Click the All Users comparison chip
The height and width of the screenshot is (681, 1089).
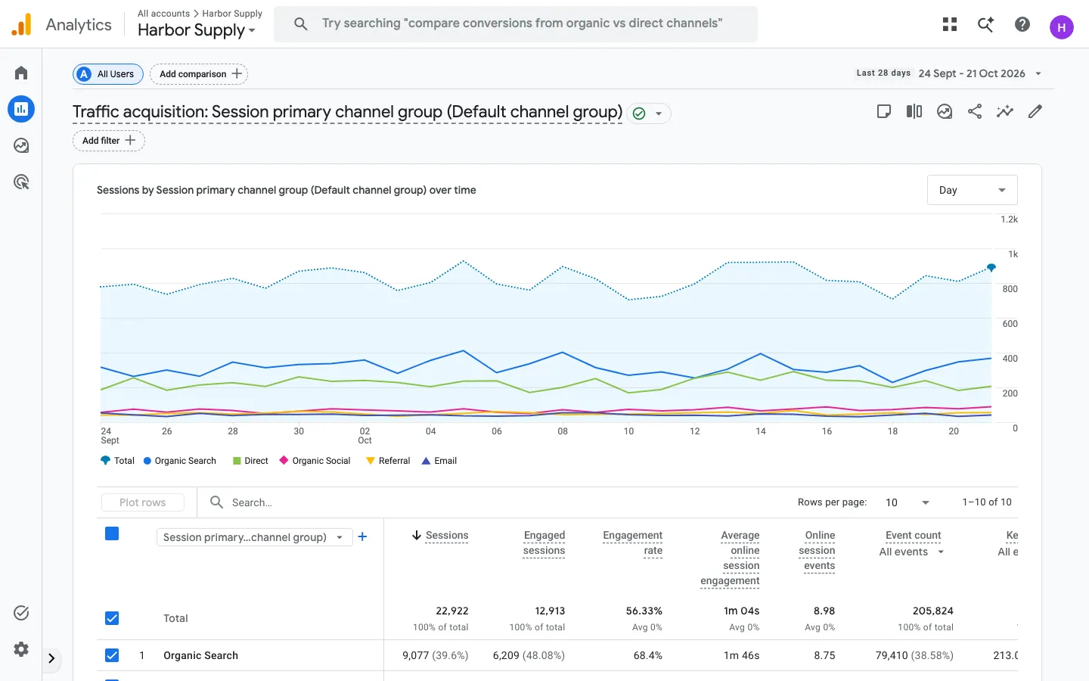[x=108, y=74]
